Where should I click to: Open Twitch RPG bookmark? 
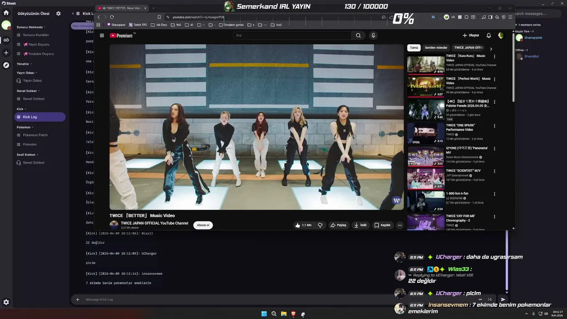[138, 25]
